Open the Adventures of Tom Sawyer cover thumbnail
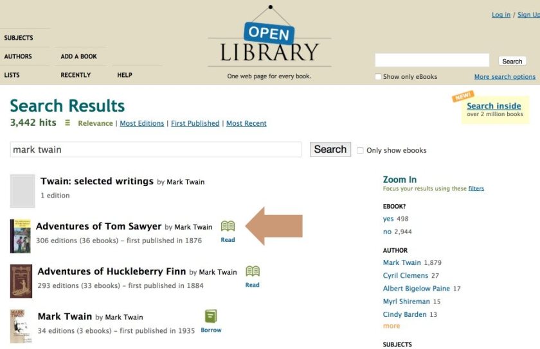Viewport: 540px width, 349px height. coord(21,236)
